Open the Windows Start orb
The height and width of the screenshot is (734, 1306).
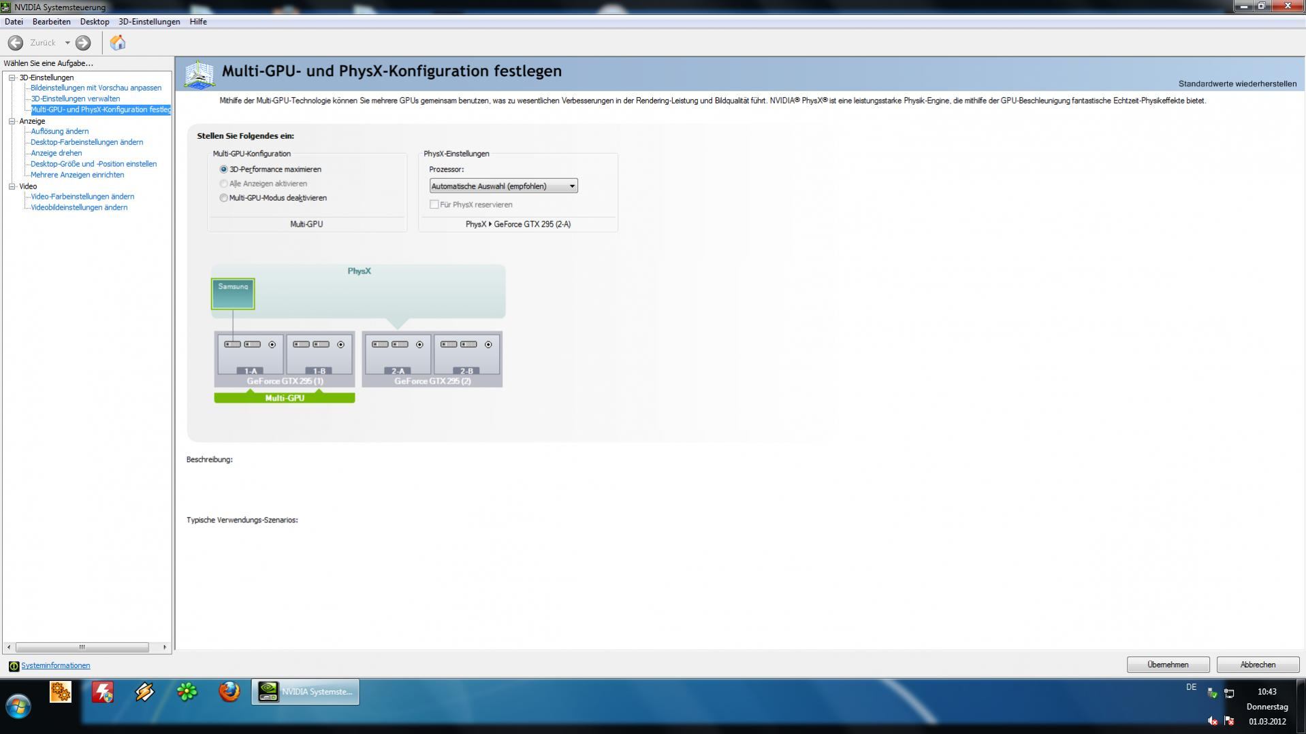pyautogui.click(x=18, y=707)
